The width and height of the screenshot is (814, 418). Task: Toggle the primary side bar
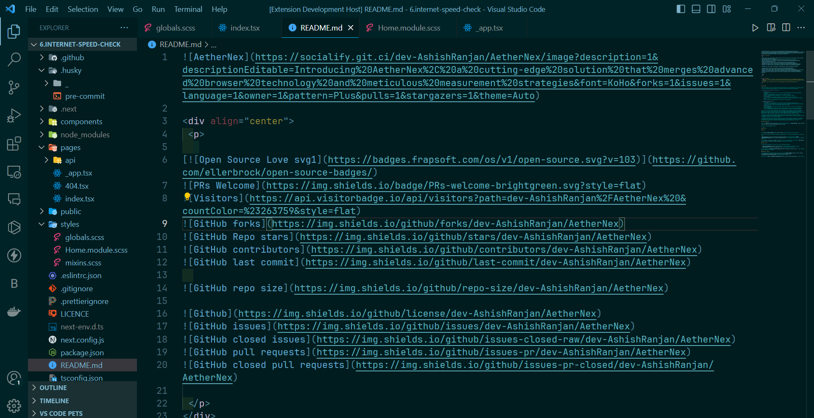pos(681,9)
